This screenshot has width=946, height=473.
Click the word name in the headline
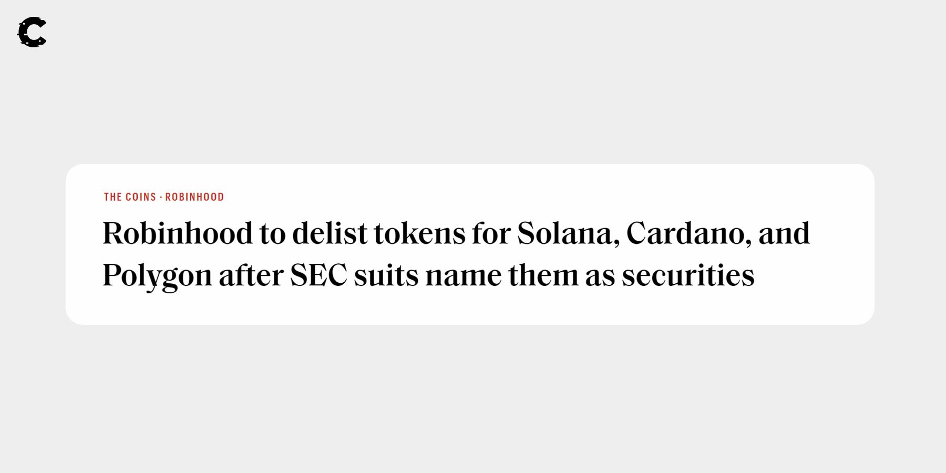(x=463, y=275)
